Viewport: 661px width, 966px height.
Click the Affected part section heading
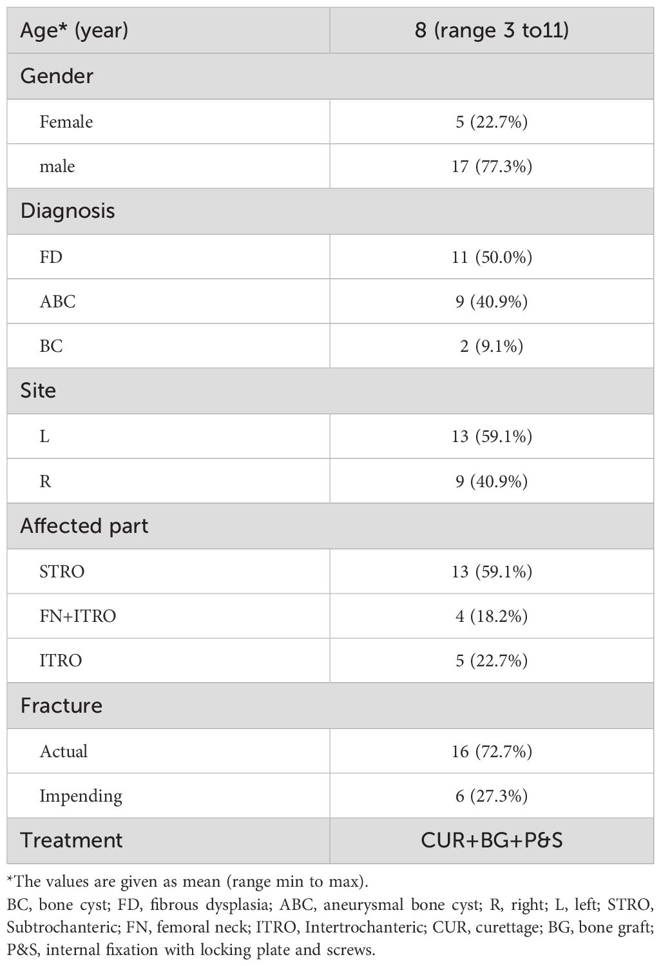[84, 526]
